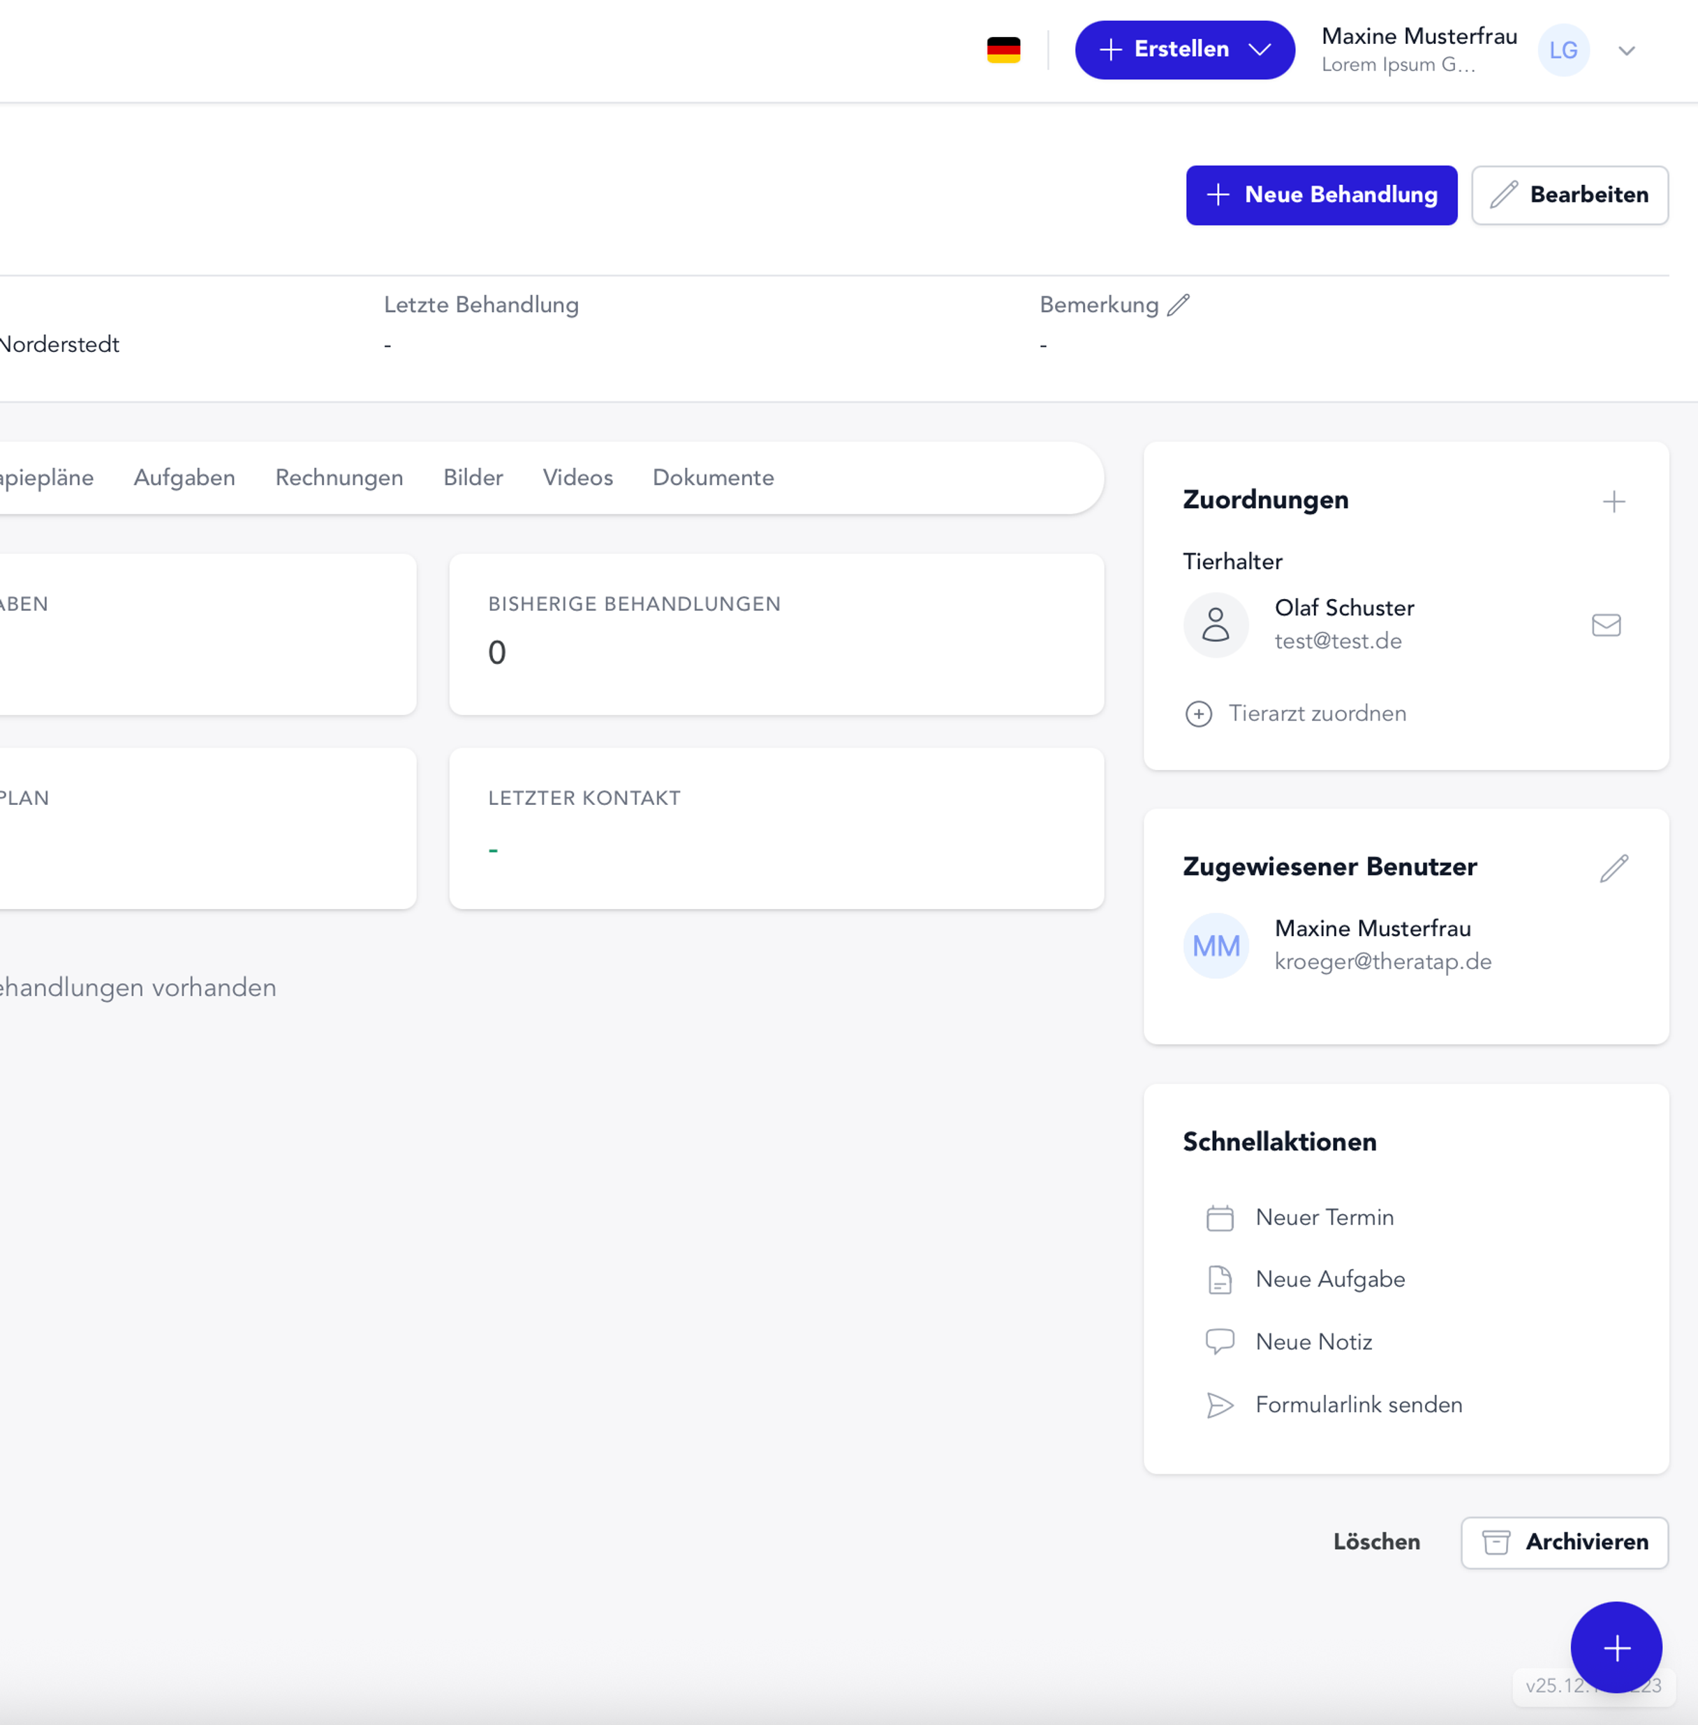Edit the Bemerkung using the pencil icon
The height and width of the screenshot is (1725, 1698).
tap(1179, 305)
